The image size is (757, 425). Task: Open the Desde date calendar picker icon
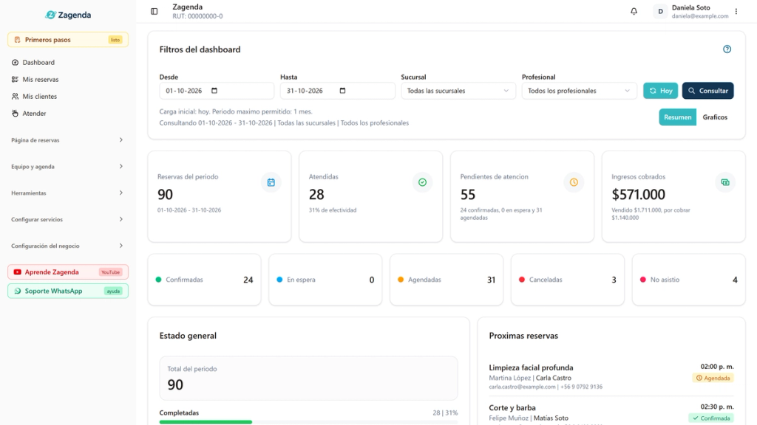(214, 91)
